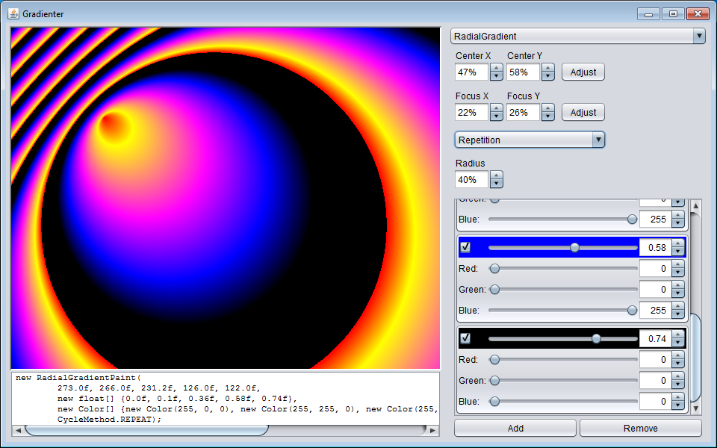Increase the Red value of the blue stop

click(678, 264)
